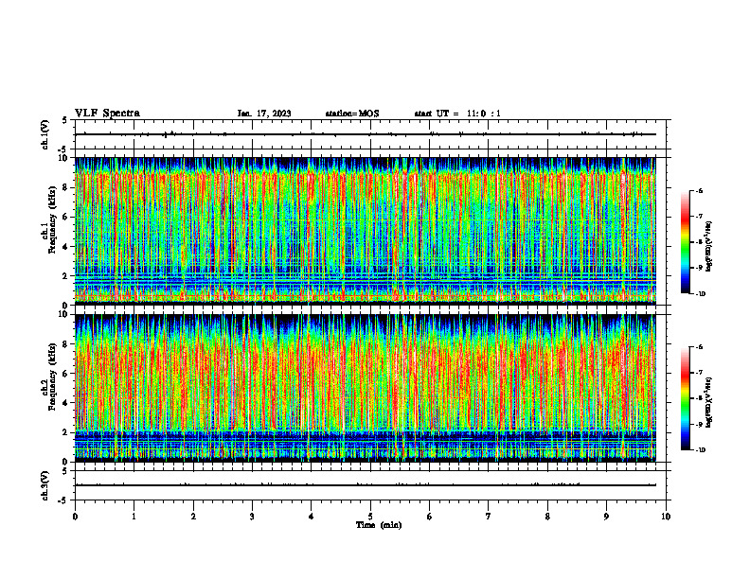Click the "-10" label on ch.2 color scale
750x579 pixels.
(x=701, y=450)
